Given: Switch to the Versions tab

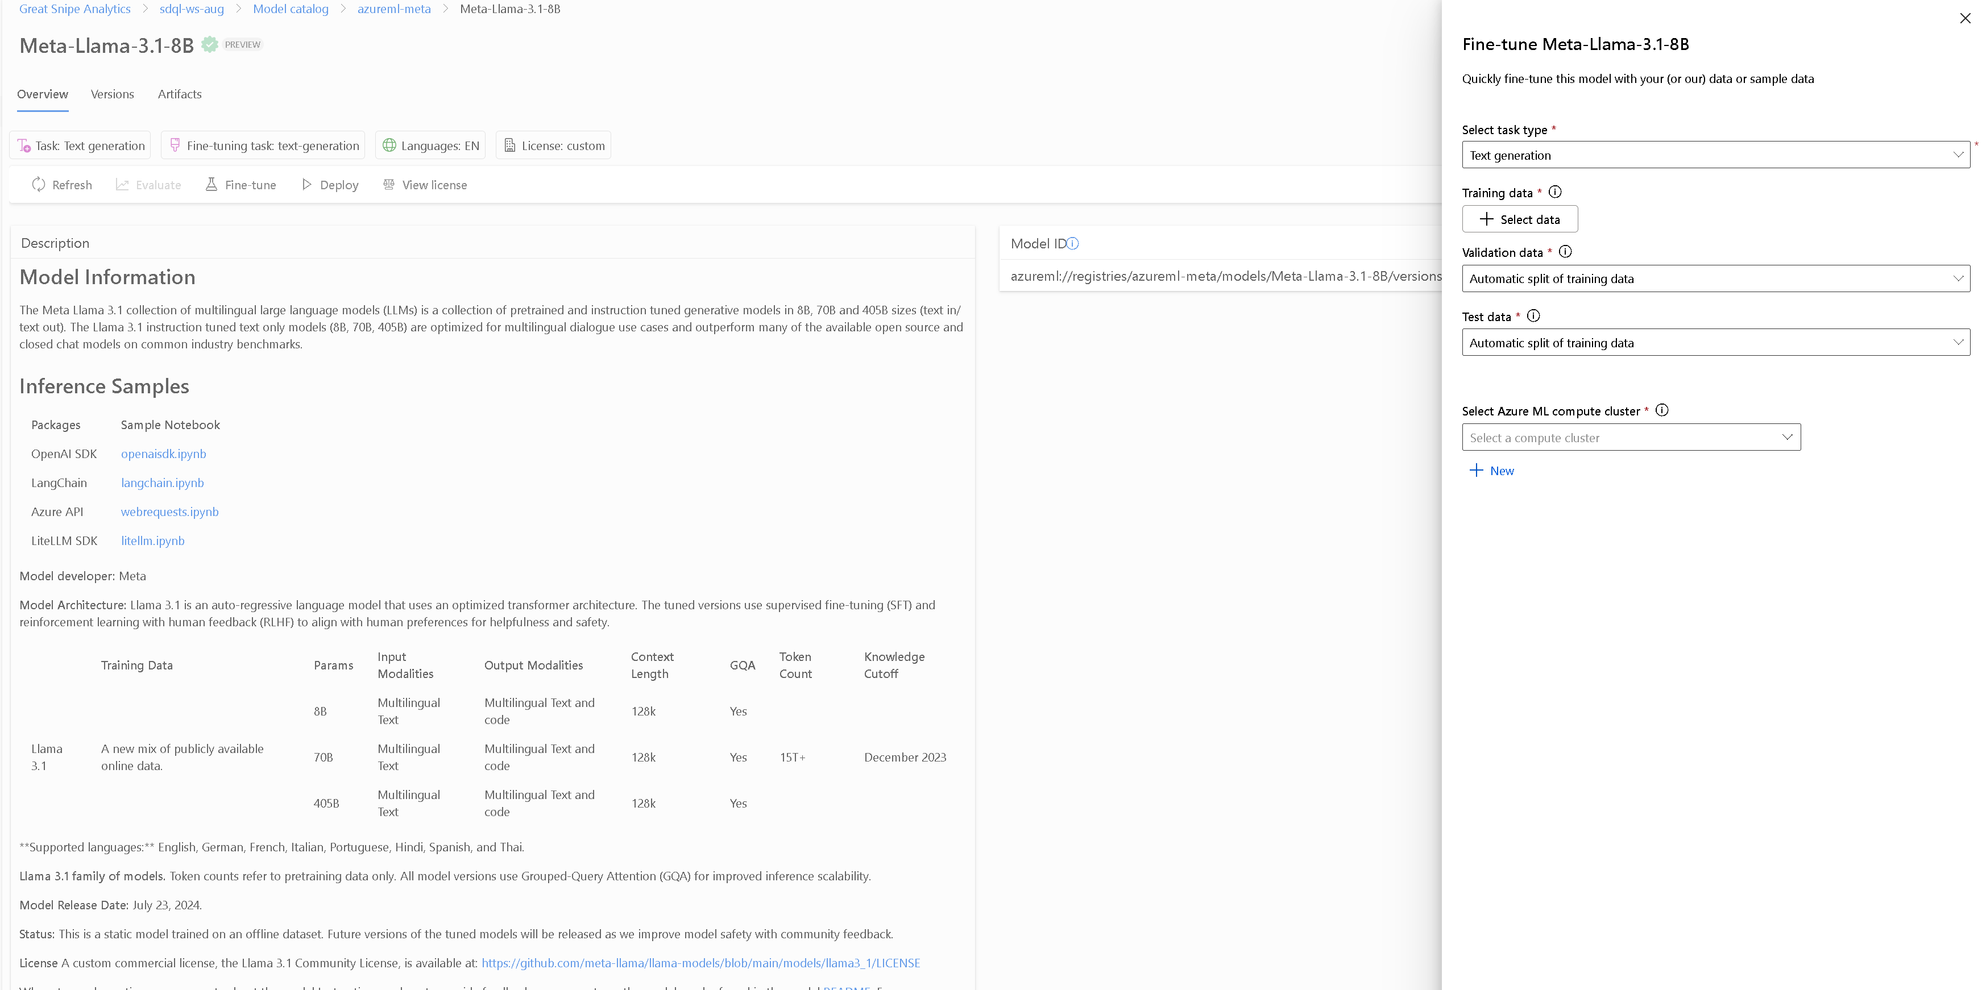Looking at the screenshot, I should [113, 94].
